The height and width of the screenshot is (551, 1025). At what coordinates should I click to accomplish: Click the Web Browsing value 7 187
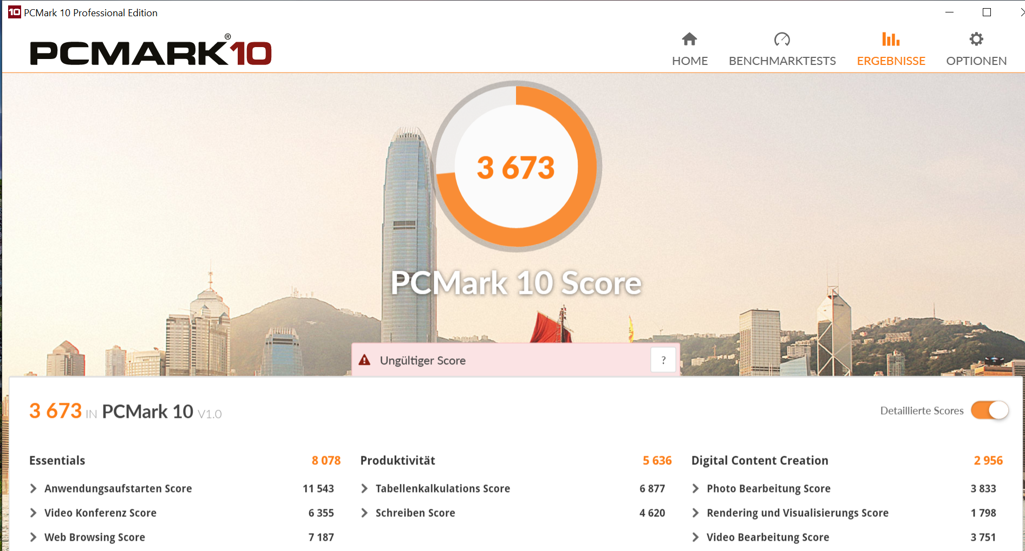coord(321,537)
